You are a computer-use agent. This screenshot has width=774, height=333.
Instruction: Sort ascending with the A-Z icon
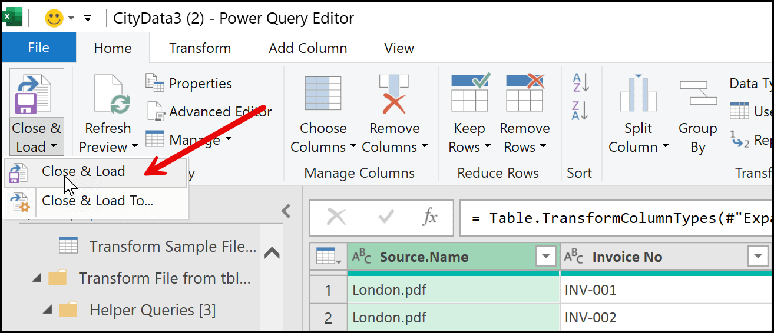(580, 83)
